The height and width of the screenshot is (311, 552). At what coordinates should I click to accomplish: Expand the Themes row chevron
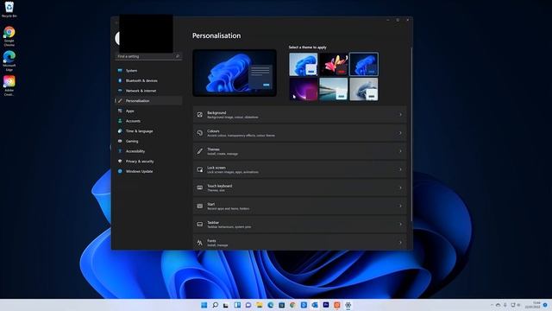[400, 151]
